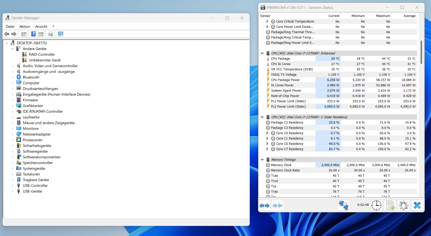The image size is (431, 236).
Task: Expand Core Power Limit Exceeded row
Action: pos(267,27)
